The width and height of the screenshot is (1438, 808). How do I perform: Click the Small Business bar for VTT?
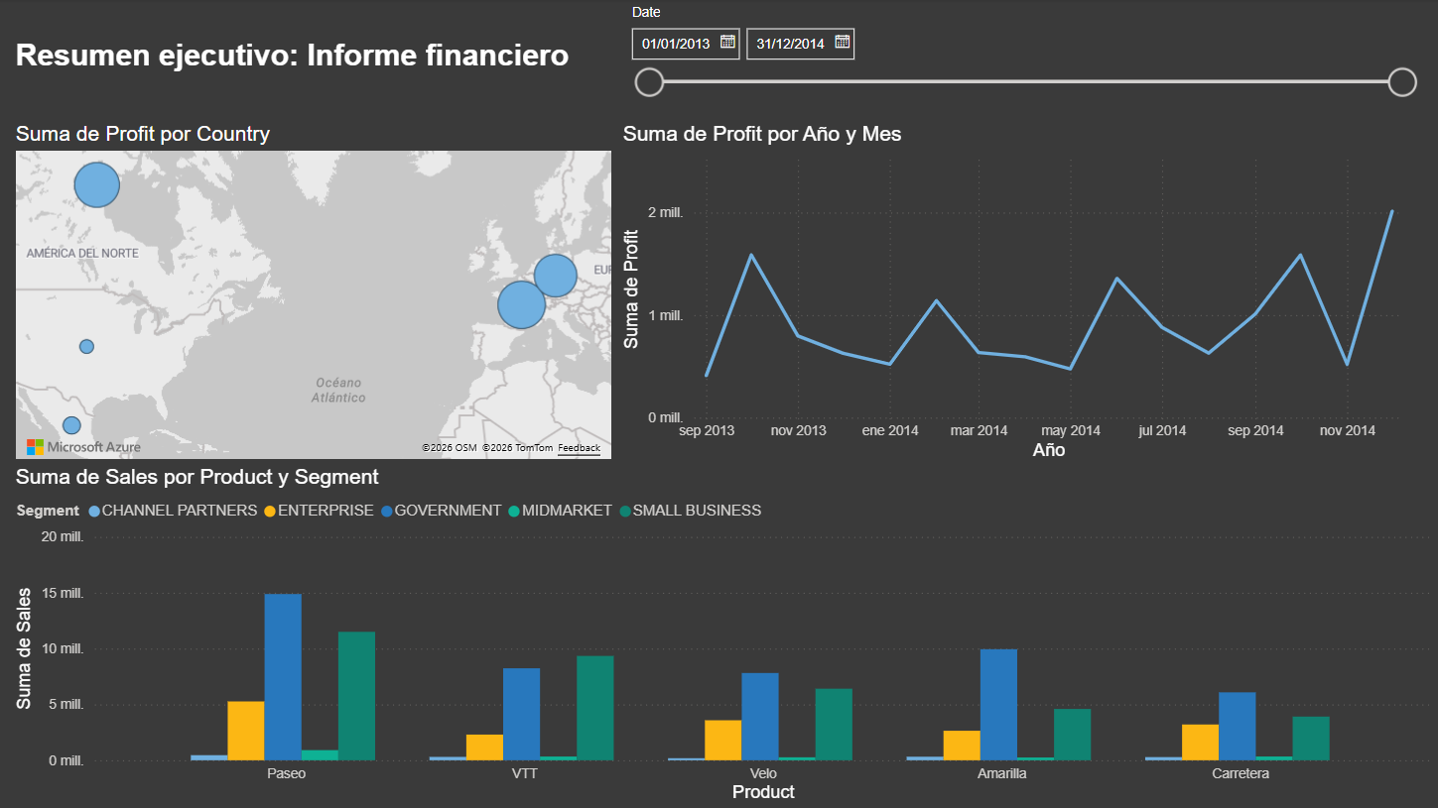[595, 708]
